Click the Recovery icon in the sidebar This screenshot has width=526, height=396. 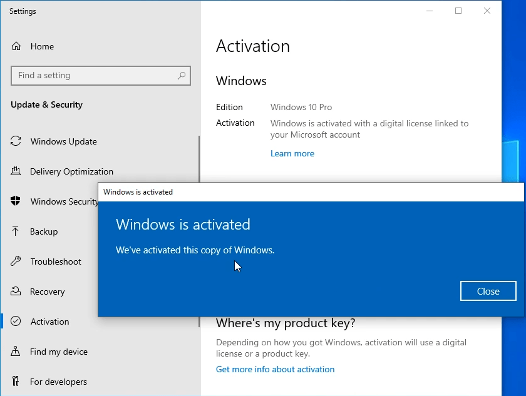pyautogui.click(x=16, y=291)
